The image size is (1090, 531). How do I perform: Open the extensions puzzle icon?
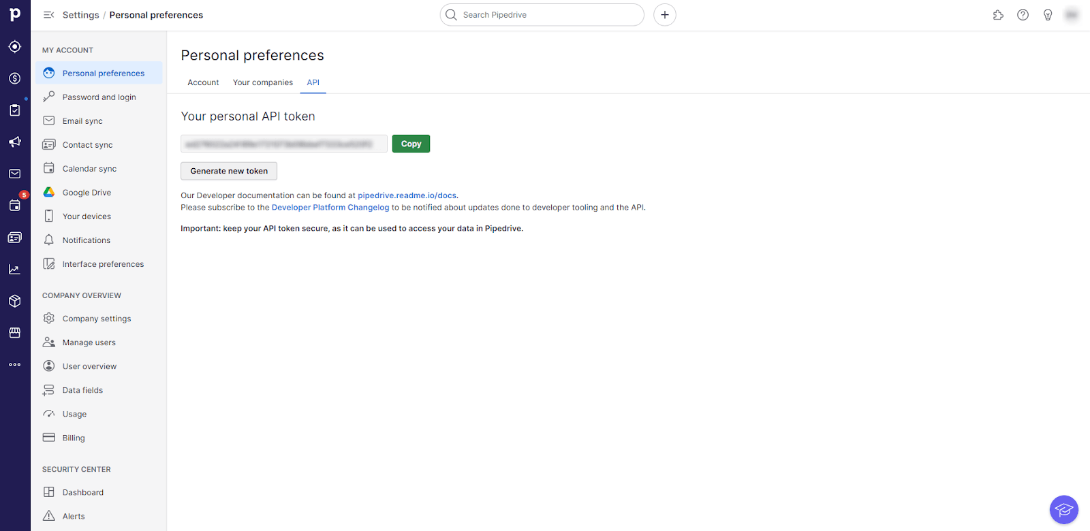998,15
